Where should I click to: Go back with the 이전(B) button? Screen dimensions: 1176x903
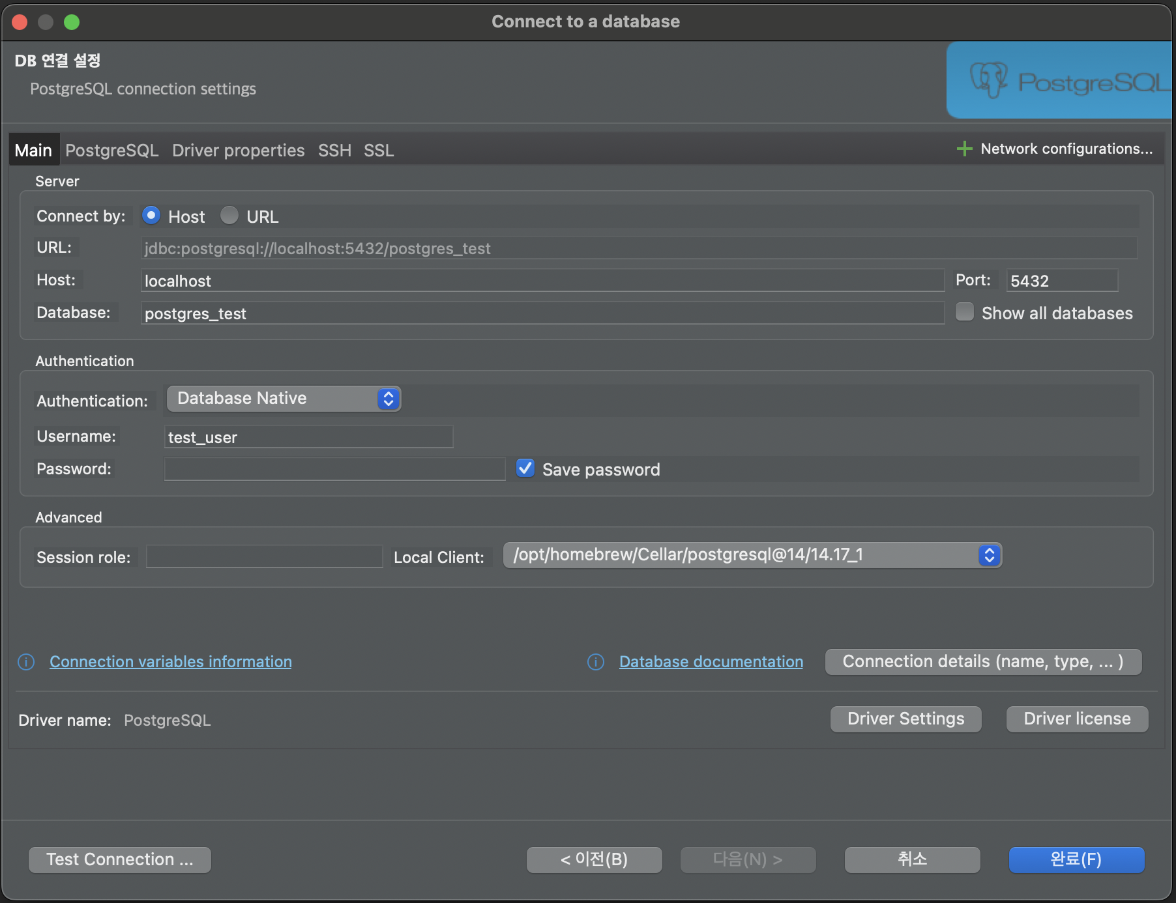point(595,860)
